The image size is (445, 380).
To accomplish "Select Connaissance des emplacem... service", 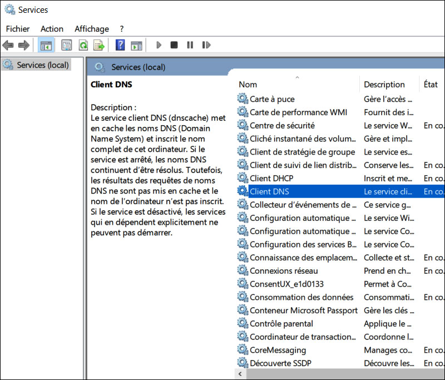I will 303,258.
